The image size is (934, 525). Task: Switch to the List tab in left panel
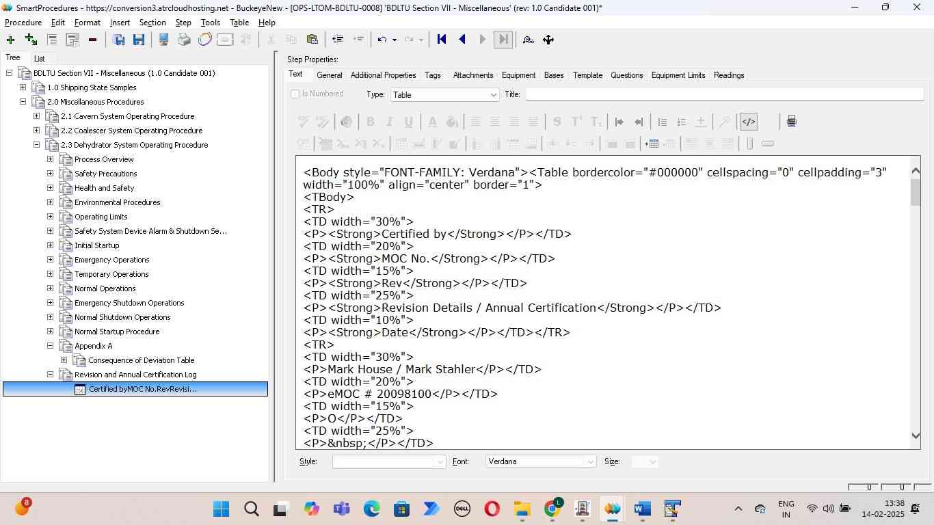click(40, 59)
